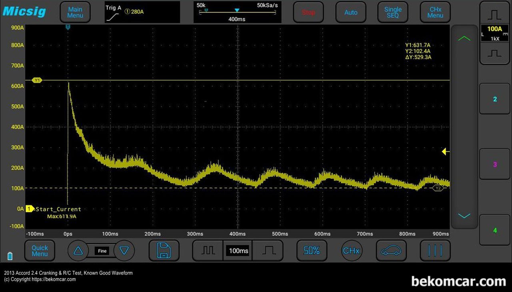Move waveform down with cyan chevron

(x=464, y=216)
